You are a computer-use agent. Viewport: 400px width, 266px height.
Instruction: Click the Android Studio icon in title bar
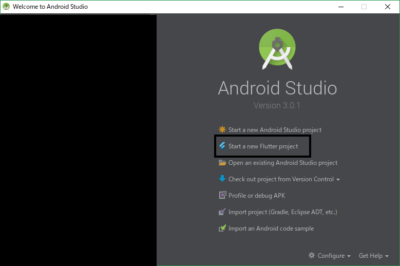coord(6,6)
